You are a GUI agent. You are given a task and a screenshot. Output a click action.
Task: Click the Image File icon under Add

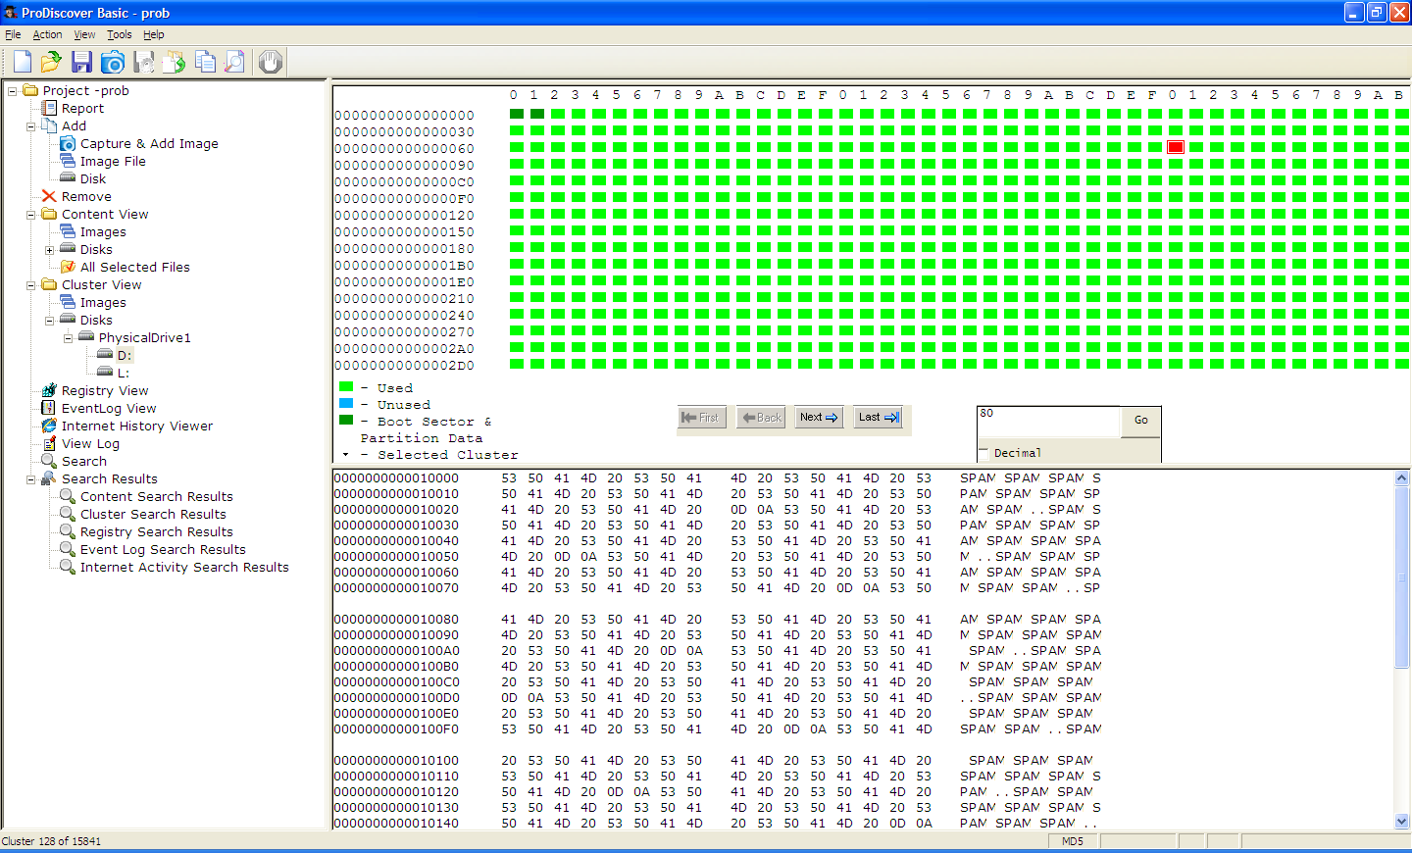pyautogui.click(x=68, y=161)
